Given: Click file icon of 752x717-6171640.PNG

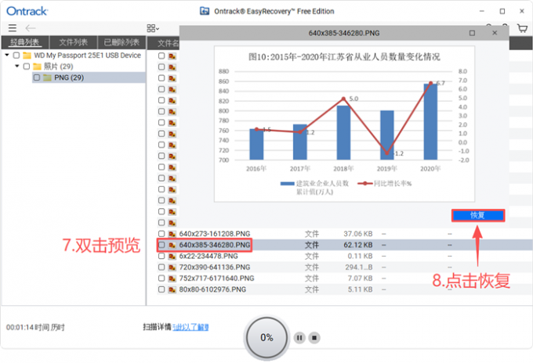Looking at the screenshot, I should point(172,279).
